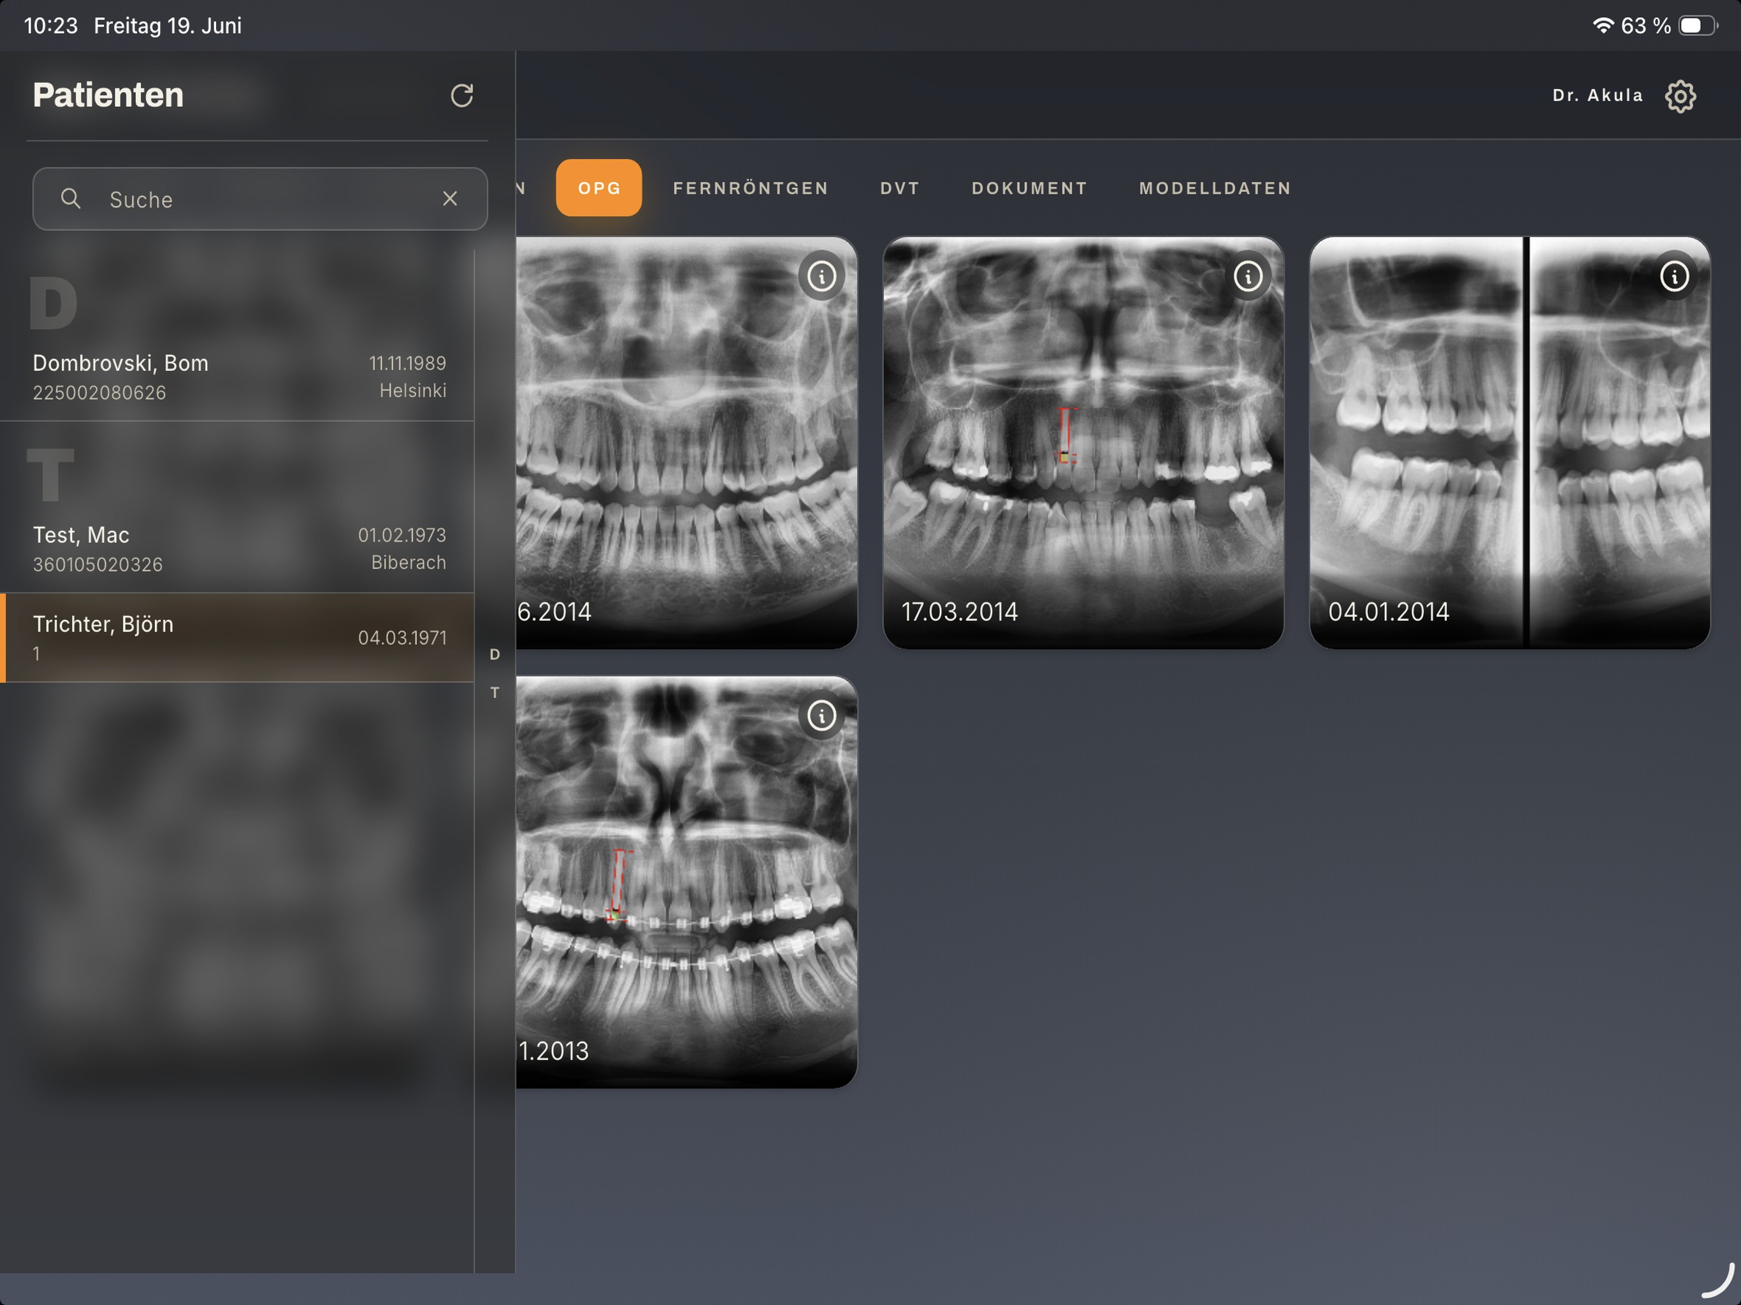The image size is (1741, 1305).
Task: Open the 04.01.2014 split X-ray
Action: [x=1510, y=443]
